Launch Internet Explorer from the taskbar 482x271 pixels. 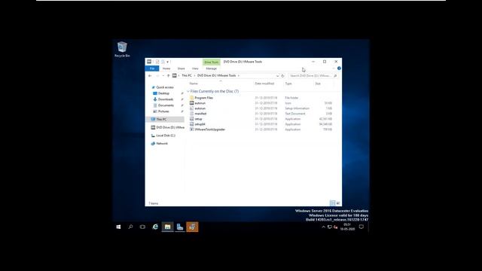(155, 227)
